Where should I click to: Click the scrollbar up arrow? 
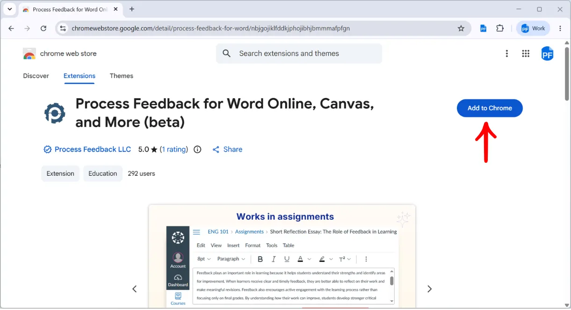(567, 43)
